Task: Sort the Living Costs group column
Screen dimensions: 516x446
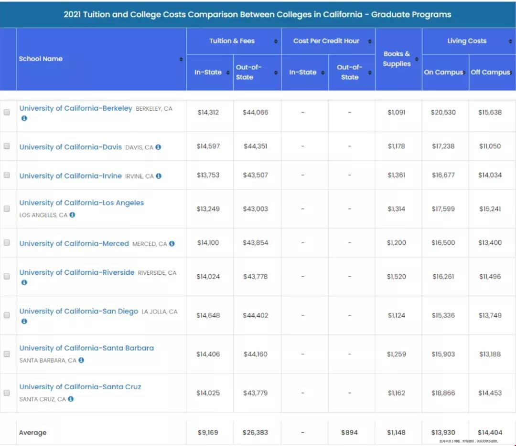Action: [510, 41]
